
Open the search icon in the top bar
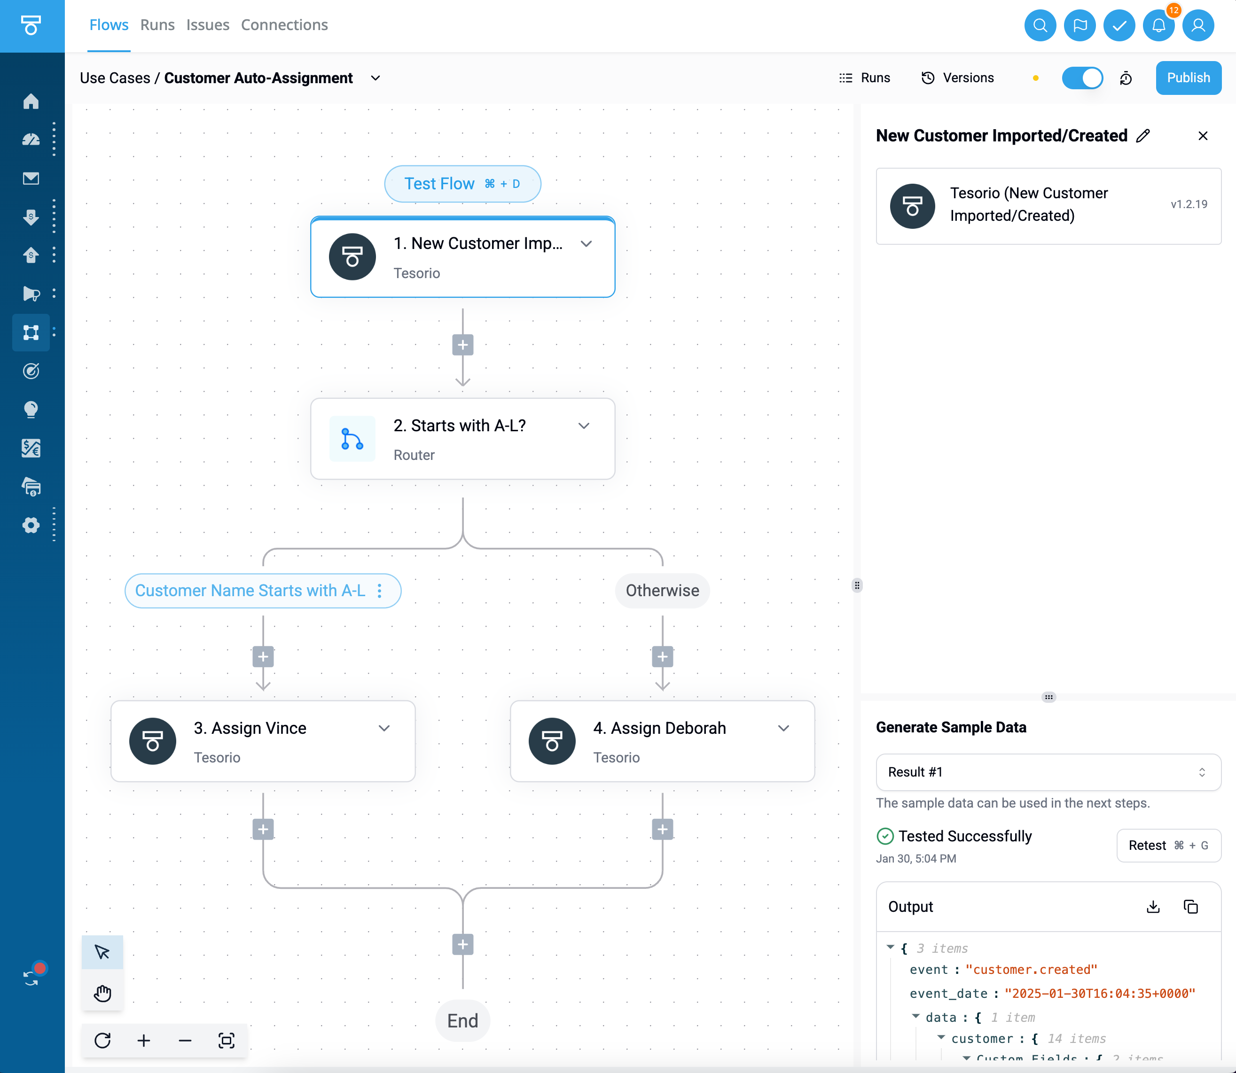[x=1040, y=25]
